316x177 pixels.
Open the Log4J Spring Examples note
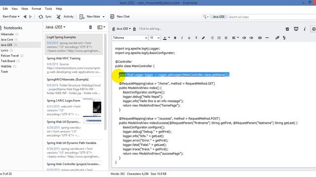tap(74, 44)
